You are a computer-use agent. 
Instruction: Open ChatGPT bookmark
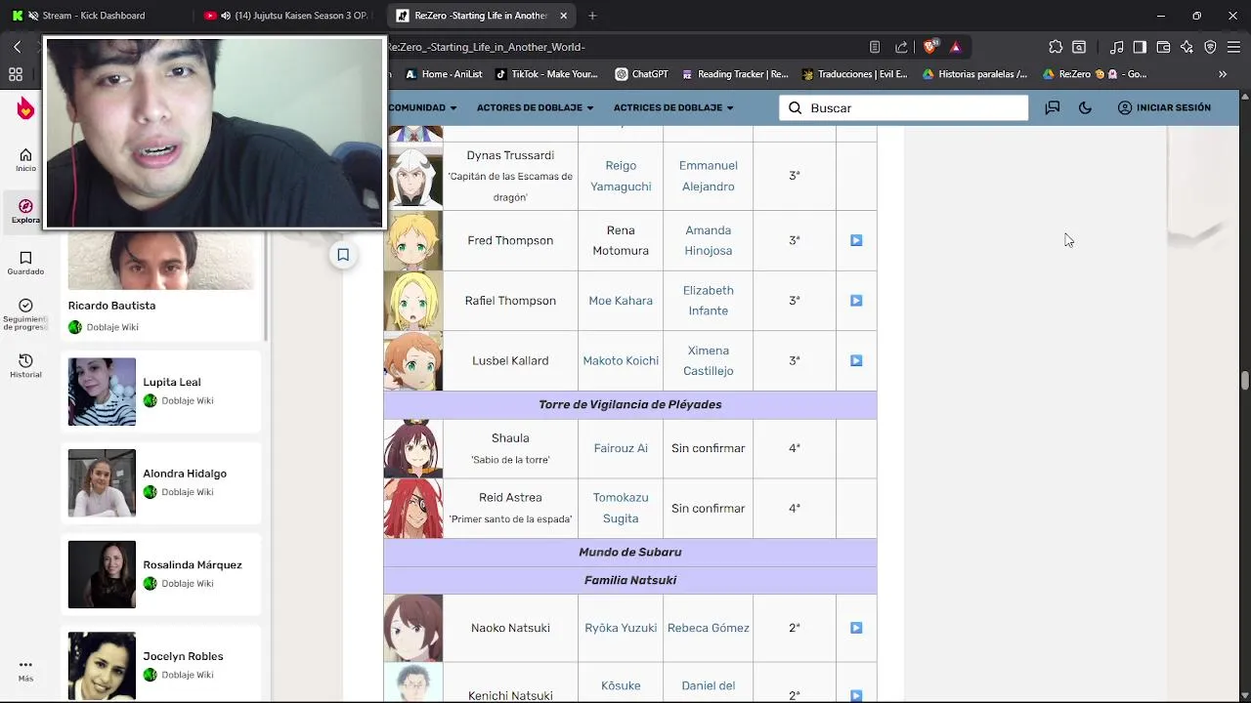tap(641, 74)
